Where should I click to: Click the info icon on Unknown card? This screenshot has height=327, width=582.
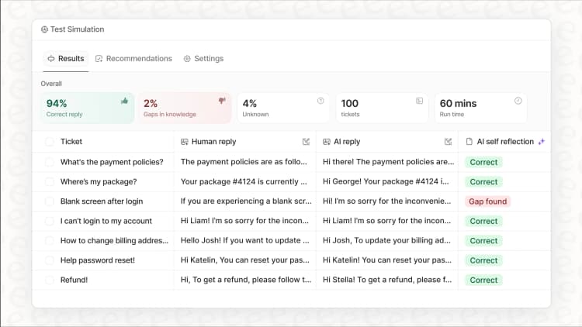coord(320,101)
